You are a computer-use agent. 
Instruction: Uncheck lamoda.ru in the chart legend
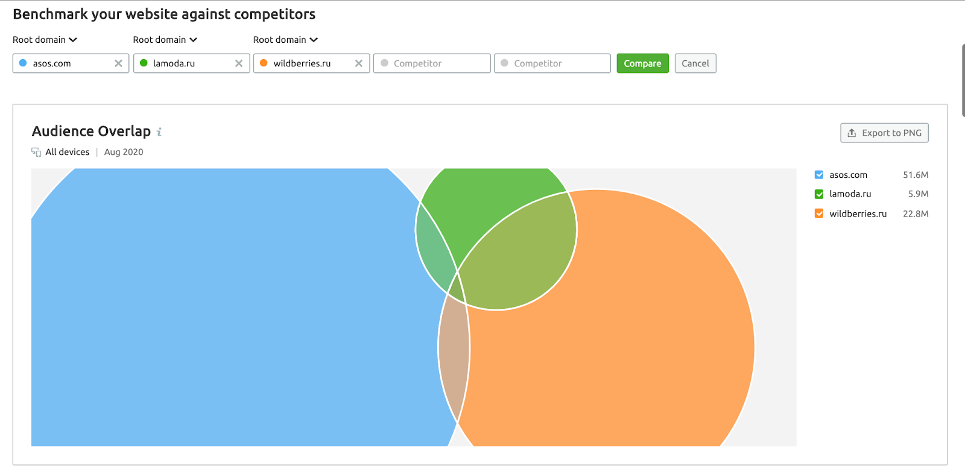pos(819,194)
